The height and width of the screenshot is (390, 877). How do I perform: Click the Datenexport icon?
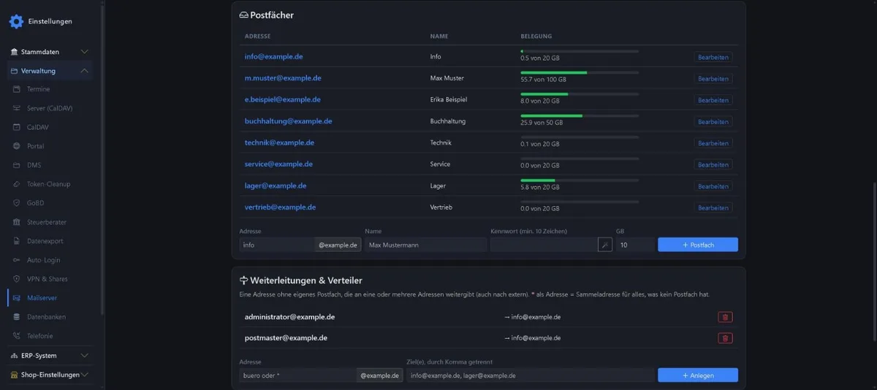[18, 241]
